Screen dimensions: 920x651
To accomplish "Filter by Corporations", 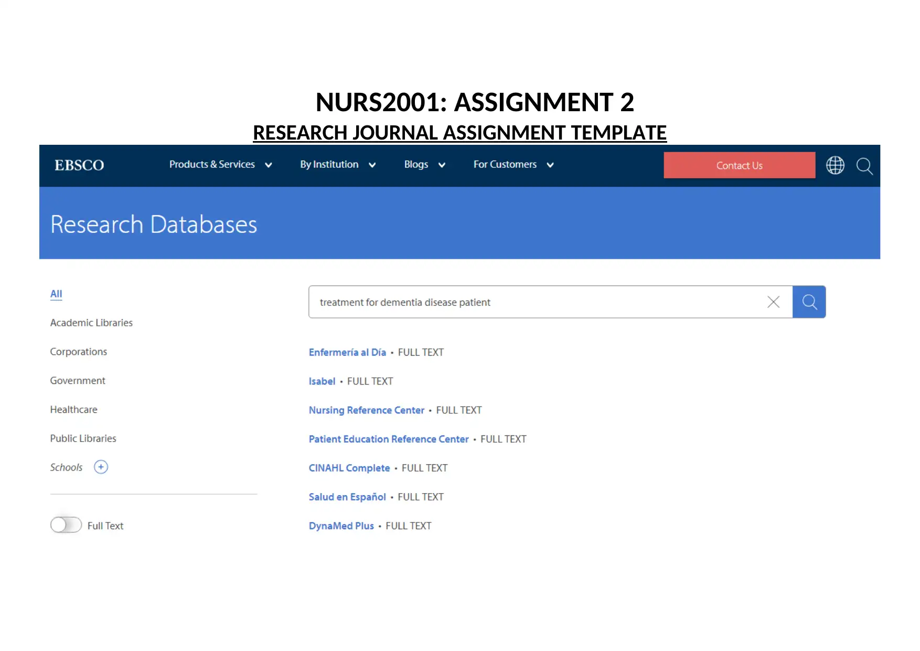I will pos(79,352).
